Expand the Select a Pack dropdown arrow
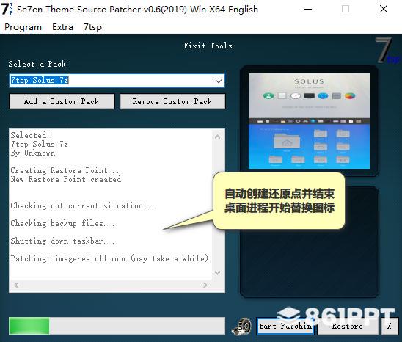The image size is (402, 342). [x=219, y=81]
